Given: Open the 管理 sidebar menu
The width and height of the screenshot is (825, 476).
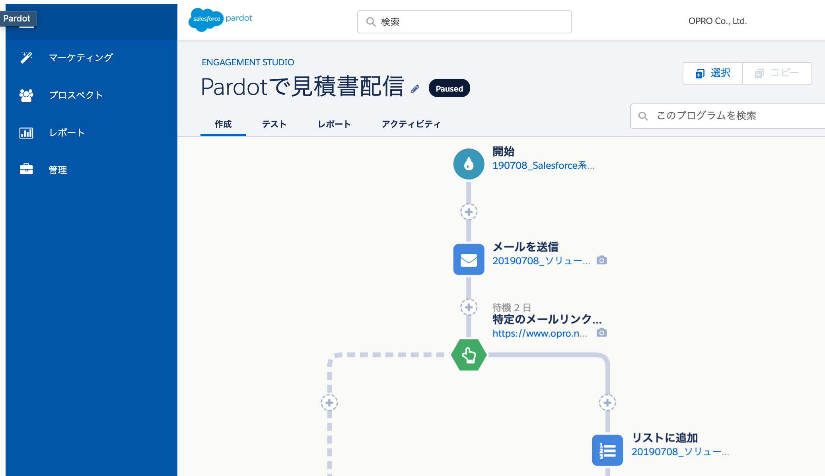Looking at the screenshot, I should pyautogui.click(x=58, y=170).
